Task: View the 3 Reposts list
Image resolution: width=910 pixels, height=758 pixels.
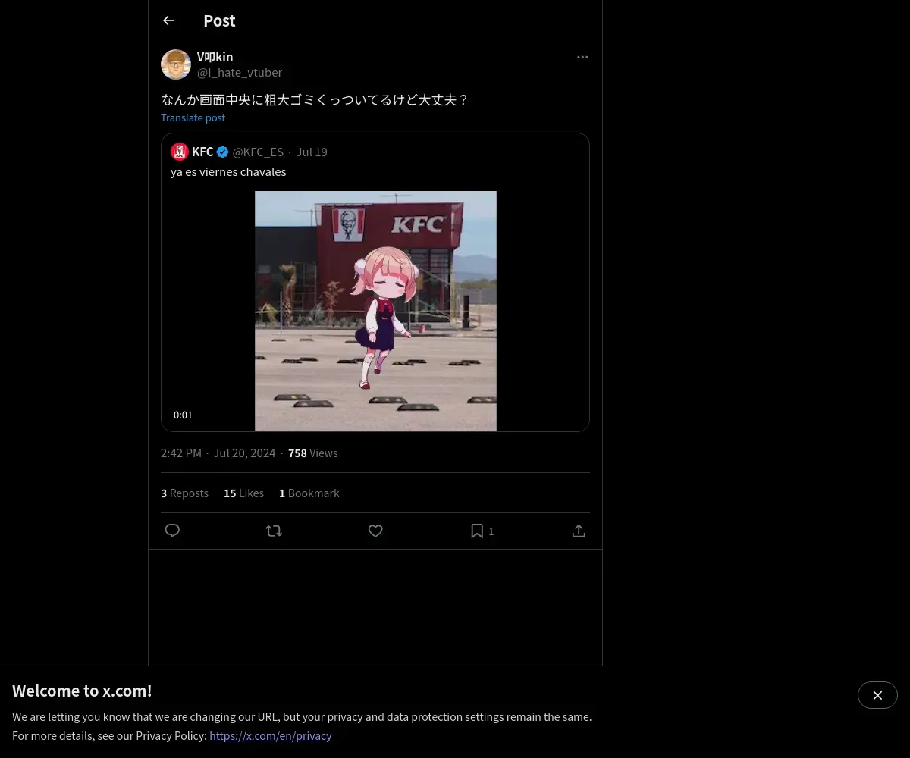Action: [184, 493]
